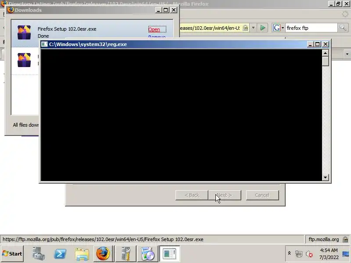The image size is (351, 263).
Task: Click the reg.exe console scroll up arrow
Action: pyautogui.click(x=325, y=53)
